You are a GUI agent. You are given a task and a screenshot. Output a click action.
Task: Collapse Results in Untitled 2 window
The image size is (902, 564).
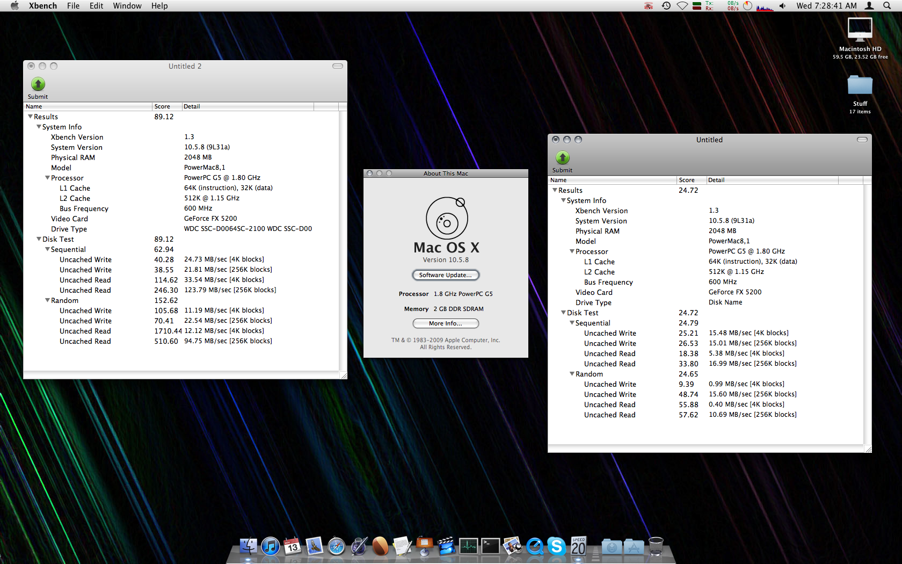(x=30, y=117)
